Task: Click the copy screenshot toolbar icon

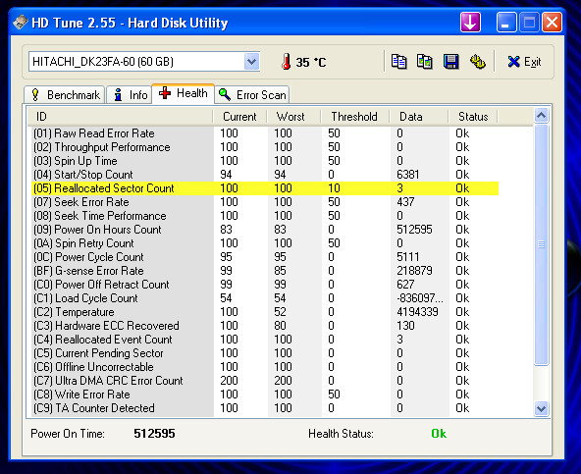Action: point(425,62)
